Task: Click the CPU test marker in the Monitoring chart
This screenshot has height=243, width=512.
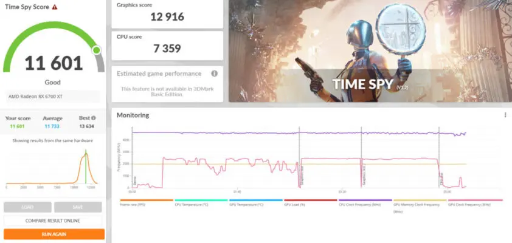Action: coord(439,157)
